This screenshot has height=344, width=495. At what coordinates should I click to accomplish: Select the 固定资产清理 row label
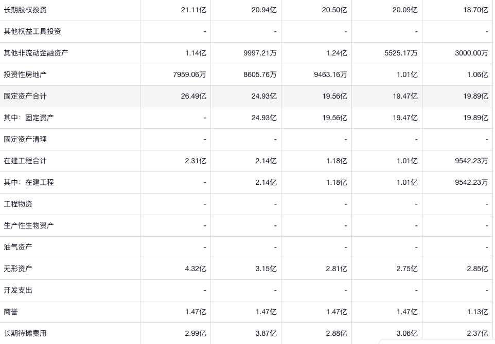25,139
